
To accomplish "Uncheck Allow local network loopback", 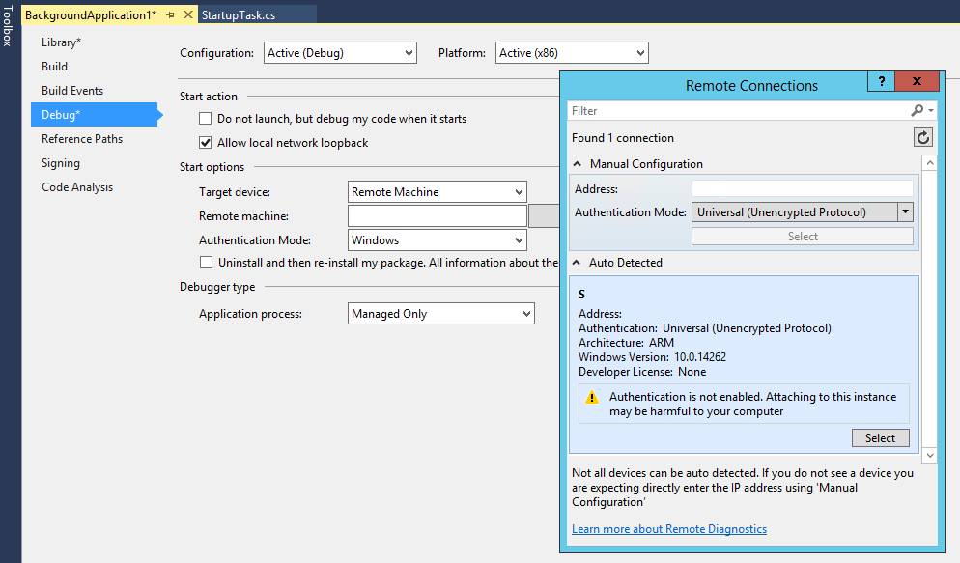I will click(205, 143).
